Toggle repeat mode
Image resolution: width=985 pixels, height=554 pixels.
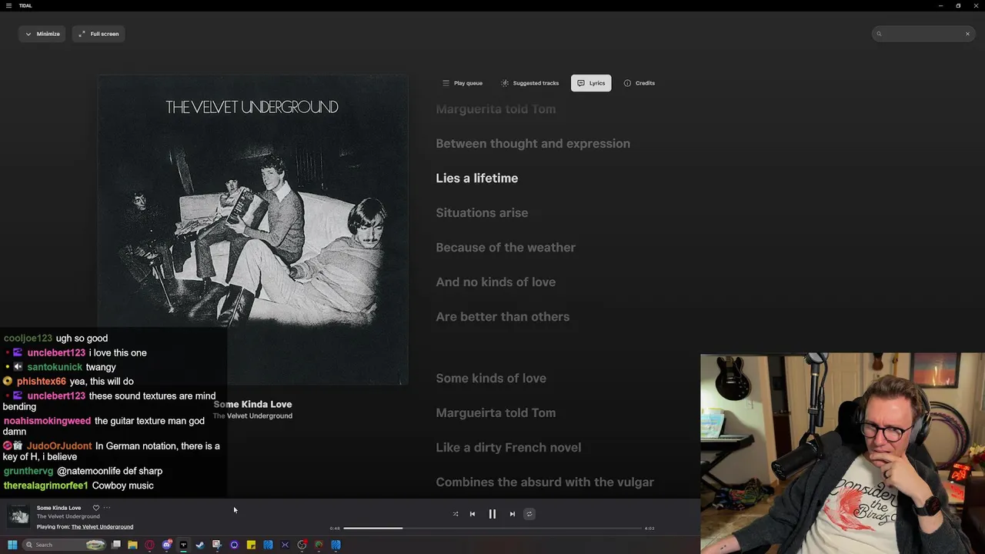529,514
